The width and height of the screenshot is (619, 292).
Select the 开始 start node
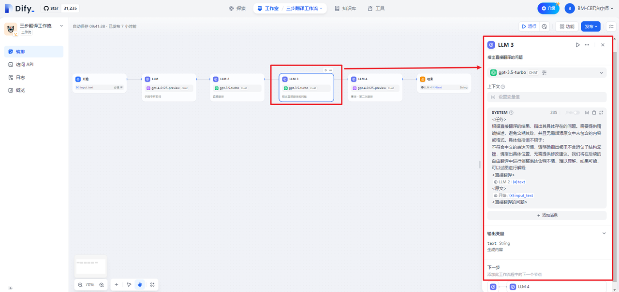(99, 83)
